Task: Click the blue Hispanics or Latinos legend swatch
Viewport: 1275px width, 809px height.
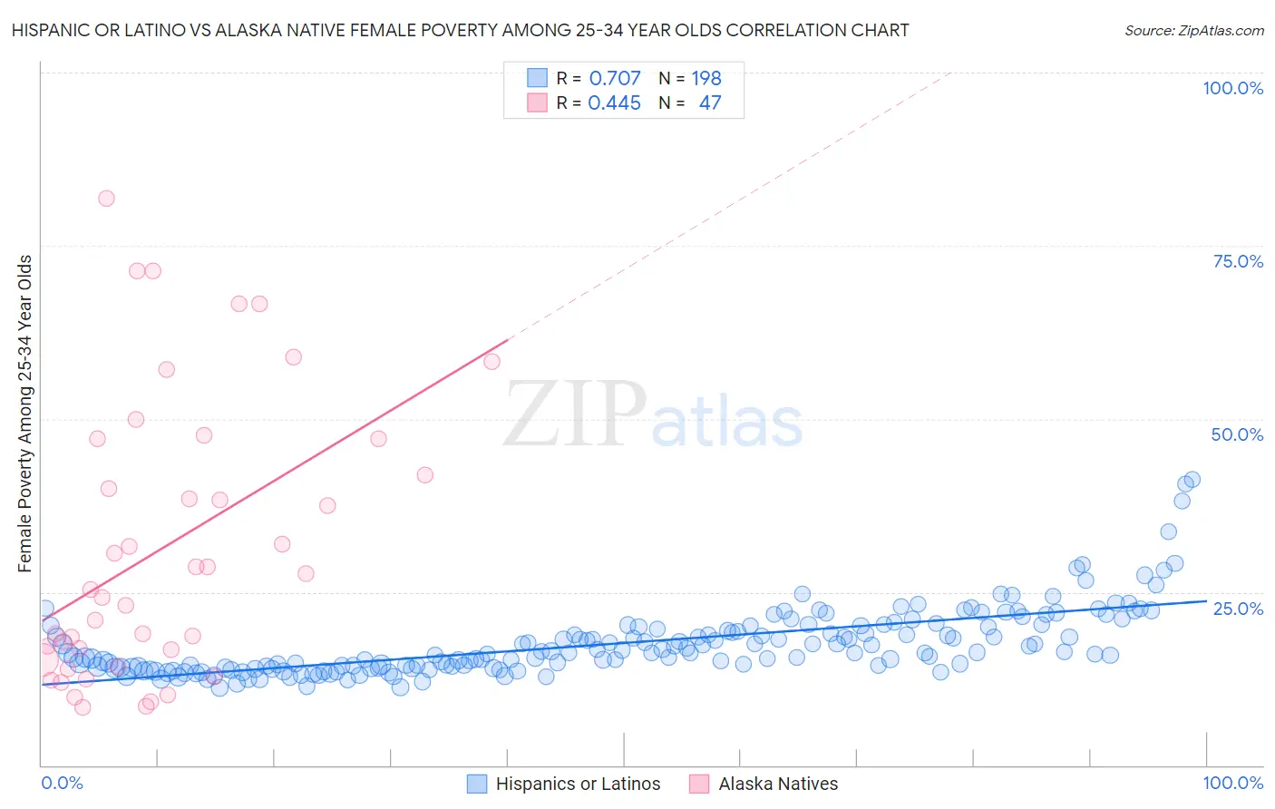Action: tap(477, 784)
